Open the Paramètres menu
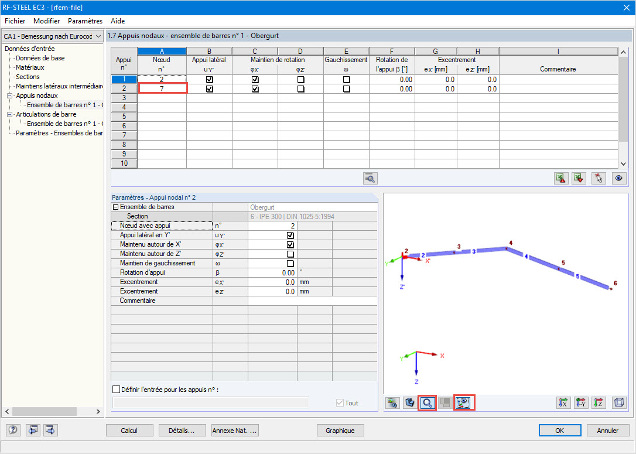The width and height of the screenshot is (636, 454). click(x=85, y=21)
